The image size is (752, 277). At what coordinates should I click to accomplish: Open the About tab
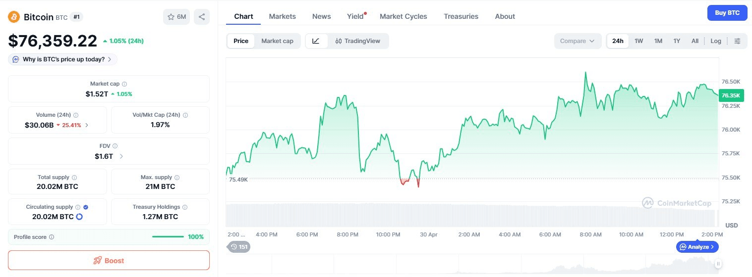click(505, 16)
